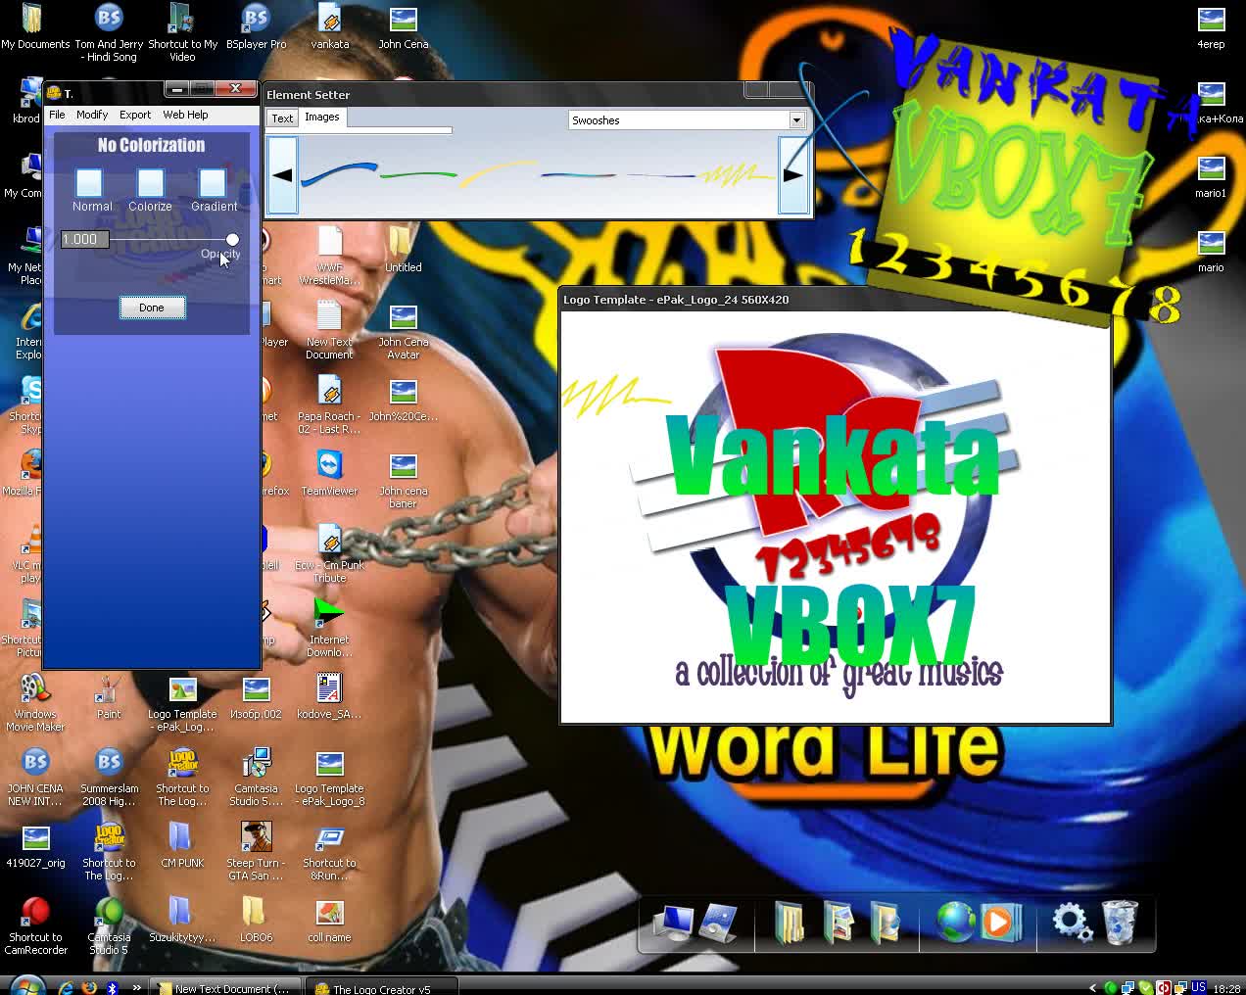
Task: Enable the Normal colorization option
Action: pos(89,183)
